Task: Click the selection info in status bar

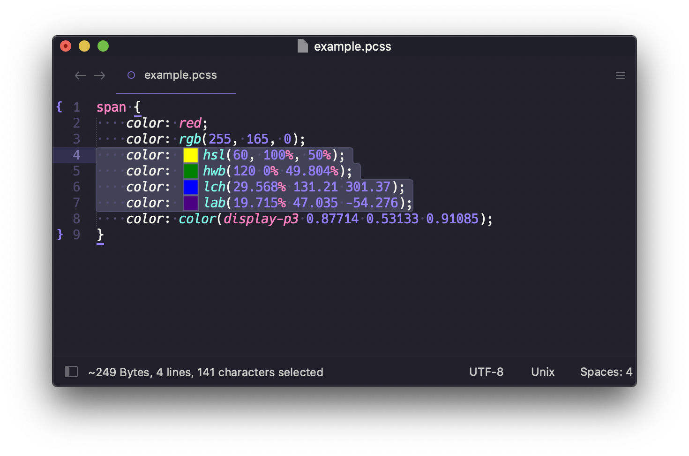Action: pyautogui.click(x=206, y=372)
